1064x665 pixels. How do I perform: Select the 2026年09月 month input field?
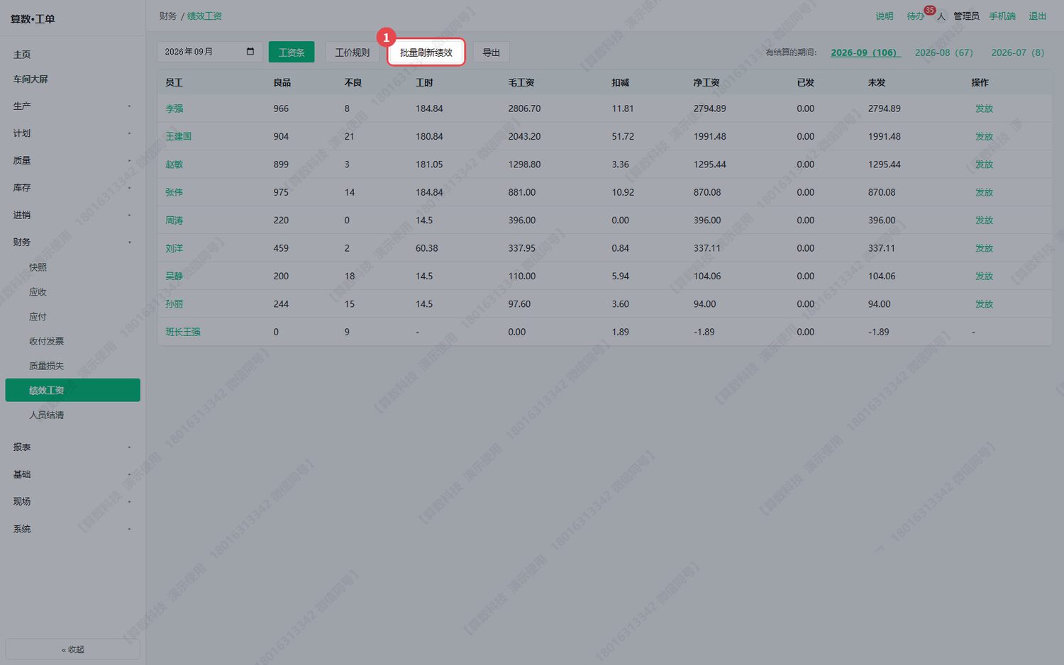pos(210,52)
